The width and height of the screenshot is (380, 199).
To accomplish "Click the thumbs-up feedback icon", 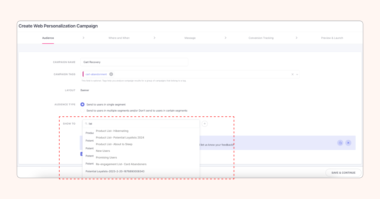I will [340, 143].
